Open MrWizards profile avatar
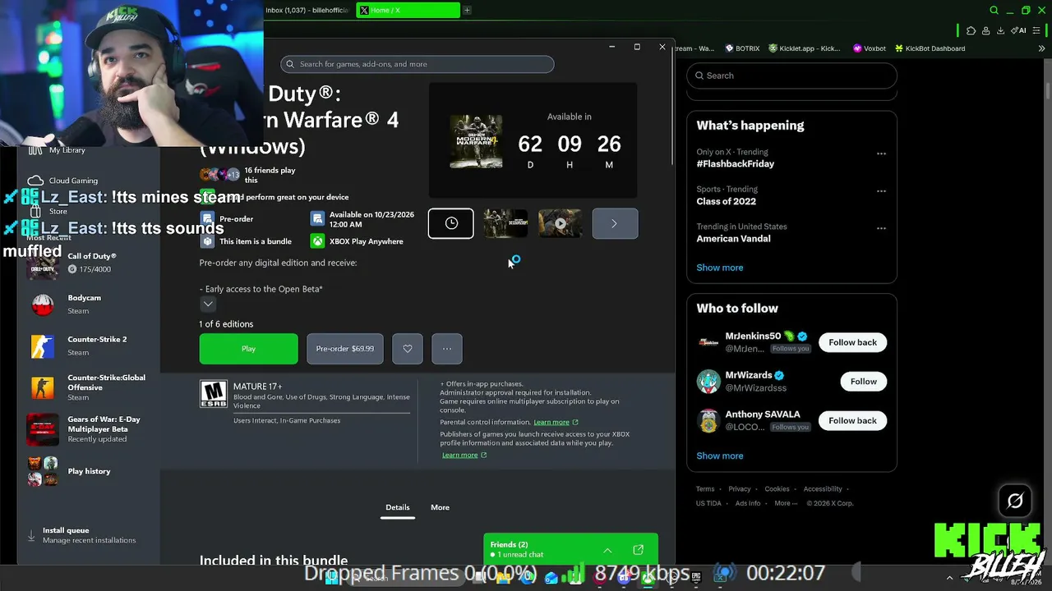1052x591 pixels. click(x=708, y=382)
